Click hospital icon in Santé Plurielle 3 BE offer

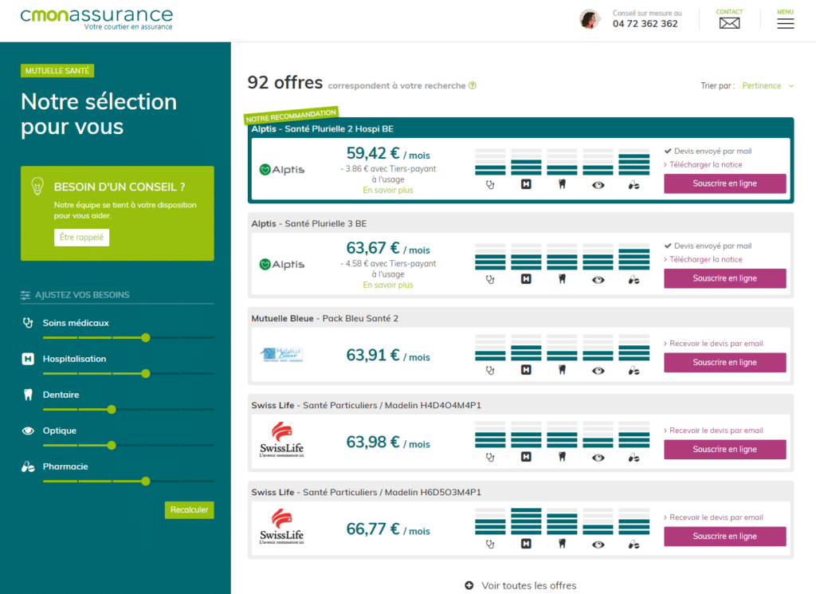point(526,278)
